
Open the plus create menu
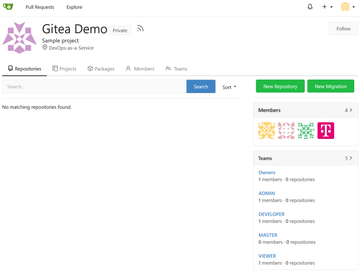[x=327, y=7]
